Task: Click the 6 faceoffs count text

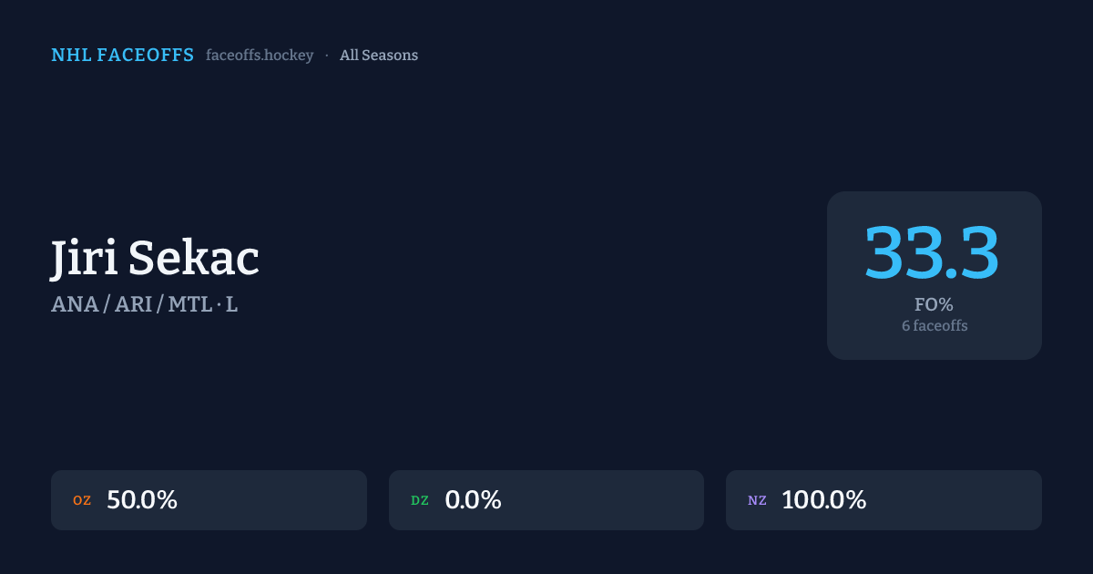Action: (x=935, y=325)
